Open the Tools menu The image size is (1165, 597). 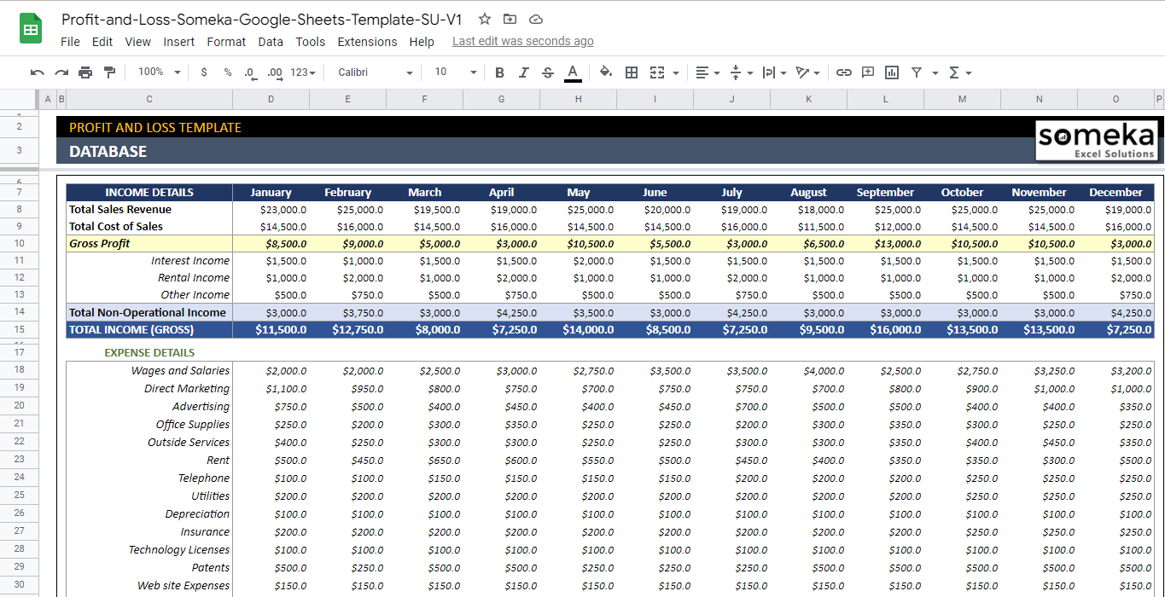[x=311, y=42]
